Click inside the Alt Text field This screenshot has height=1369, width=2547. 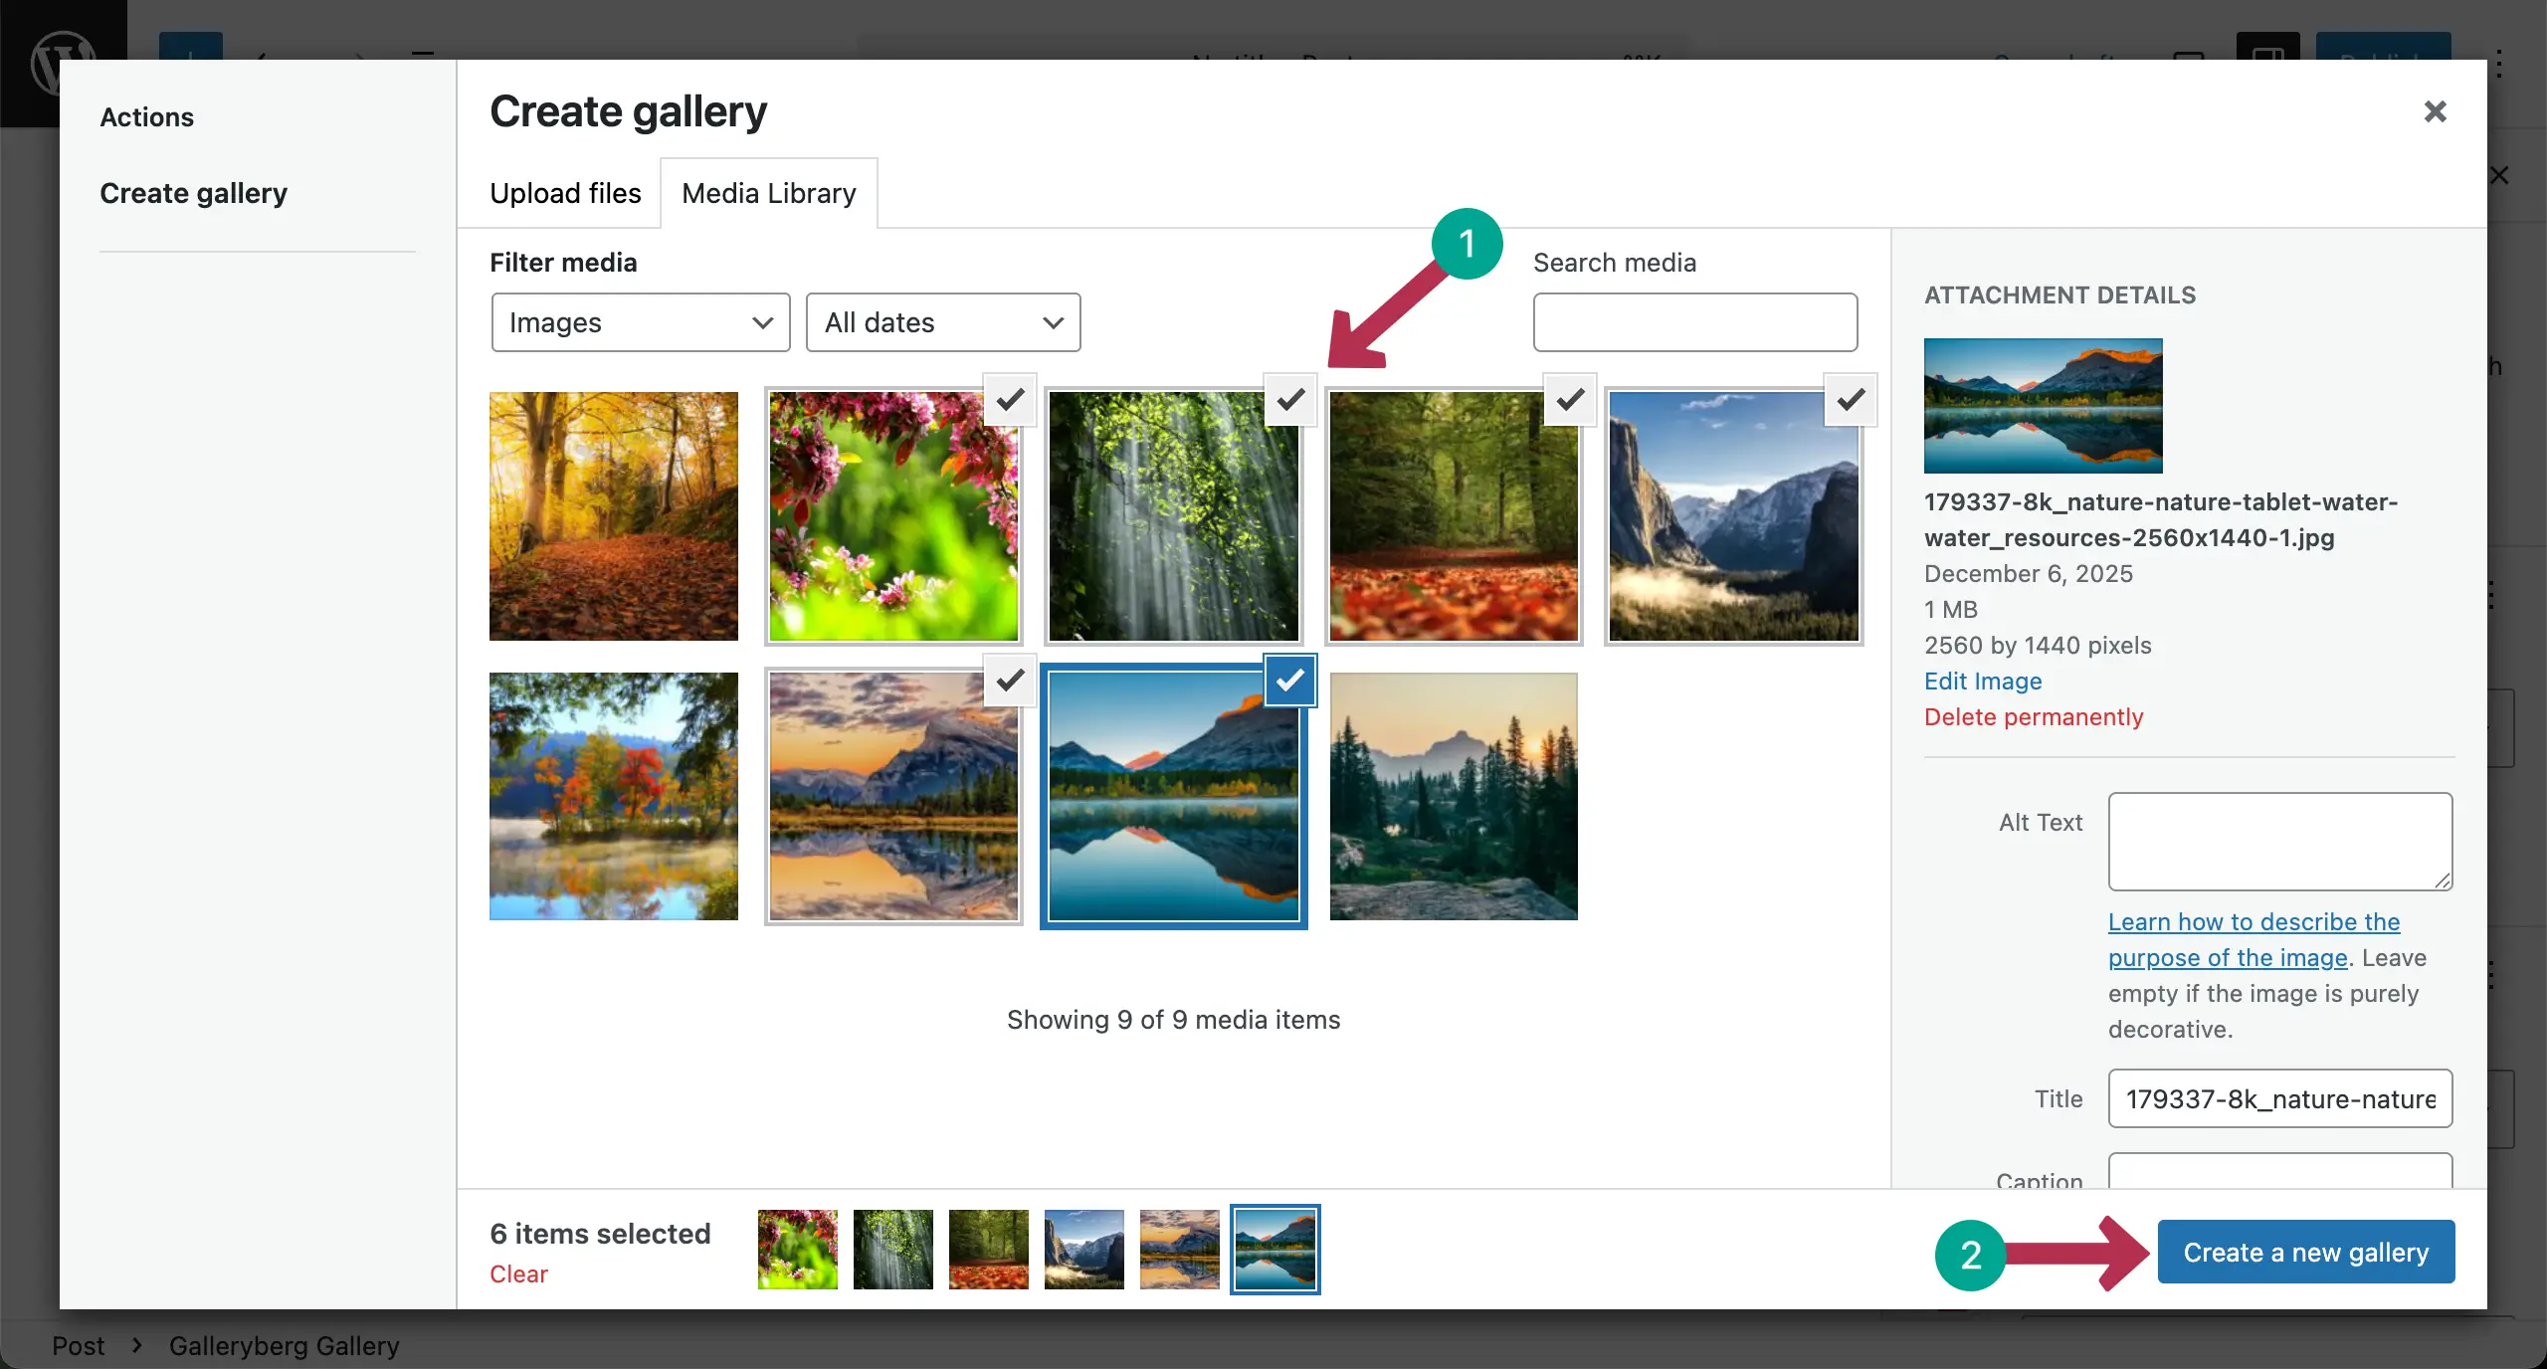pyautogui.click(x=2278, y=841)
